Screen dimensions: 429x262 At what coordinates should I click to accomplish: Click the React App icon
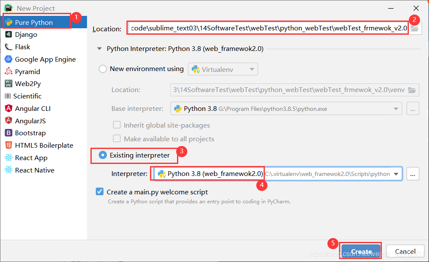click(9, 158)
